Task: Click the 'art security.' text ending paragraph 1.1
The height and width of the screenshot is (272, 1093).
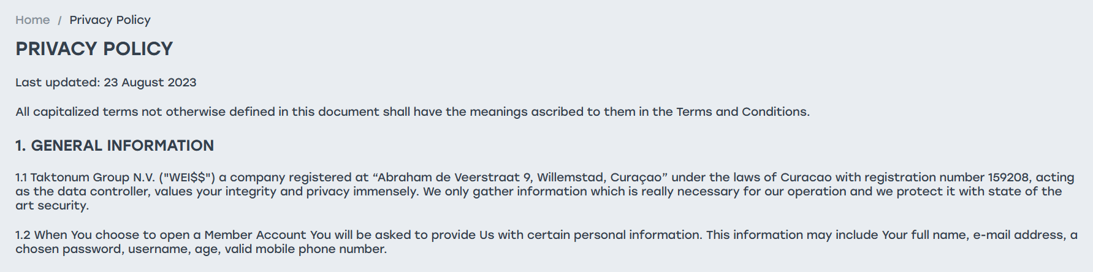Action: coord(52,206)
